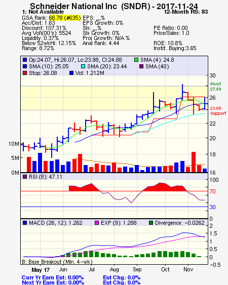Click the price axis label 30
Image resolution: width=228 pixels, height=285 pixels.
[212, 75]
